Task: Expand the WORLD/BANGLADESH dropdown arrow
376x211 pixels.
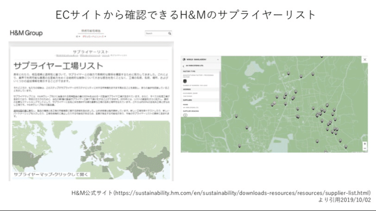Action: pyautogui.click(x=218, y=59)
